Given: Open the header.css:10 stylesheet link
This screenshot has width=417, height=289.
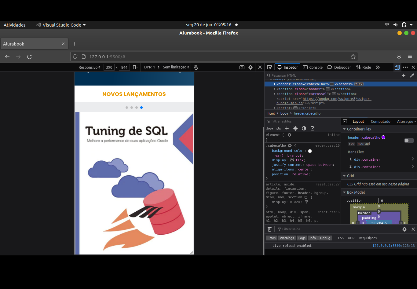Looking at the screenshot, I should [327, 146].
